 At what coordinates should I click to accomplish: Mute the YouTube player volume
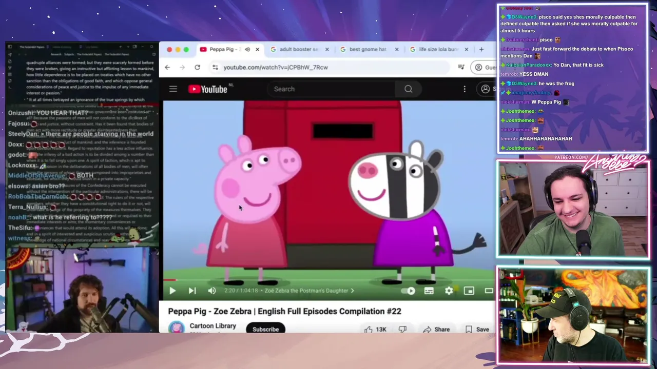click(212, 291)
